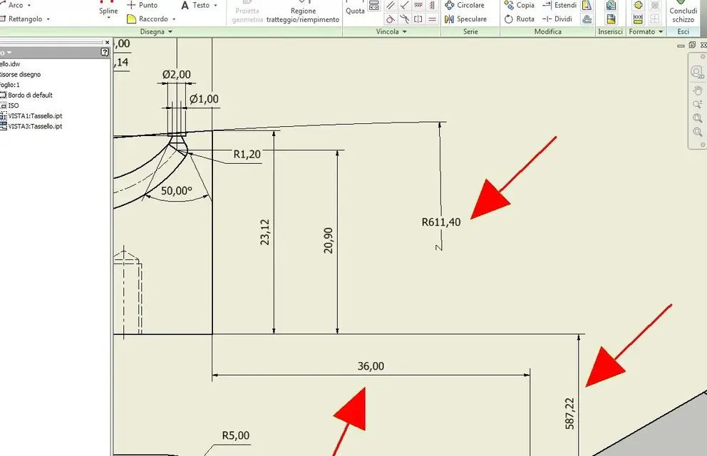Select the R1,20 radius dimension
Viewport: 707px width, 456px height.
247,155
